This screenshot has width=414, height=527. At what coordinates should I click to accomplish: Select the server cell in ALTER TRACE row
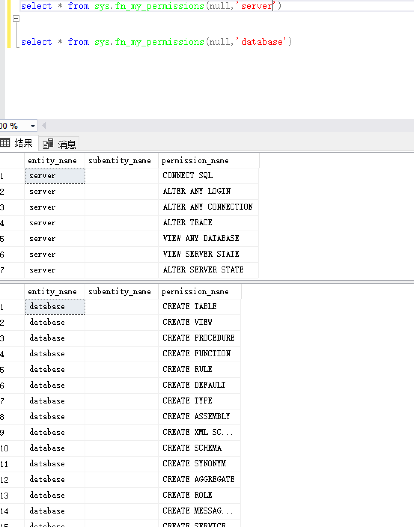[x=55, y=223]
